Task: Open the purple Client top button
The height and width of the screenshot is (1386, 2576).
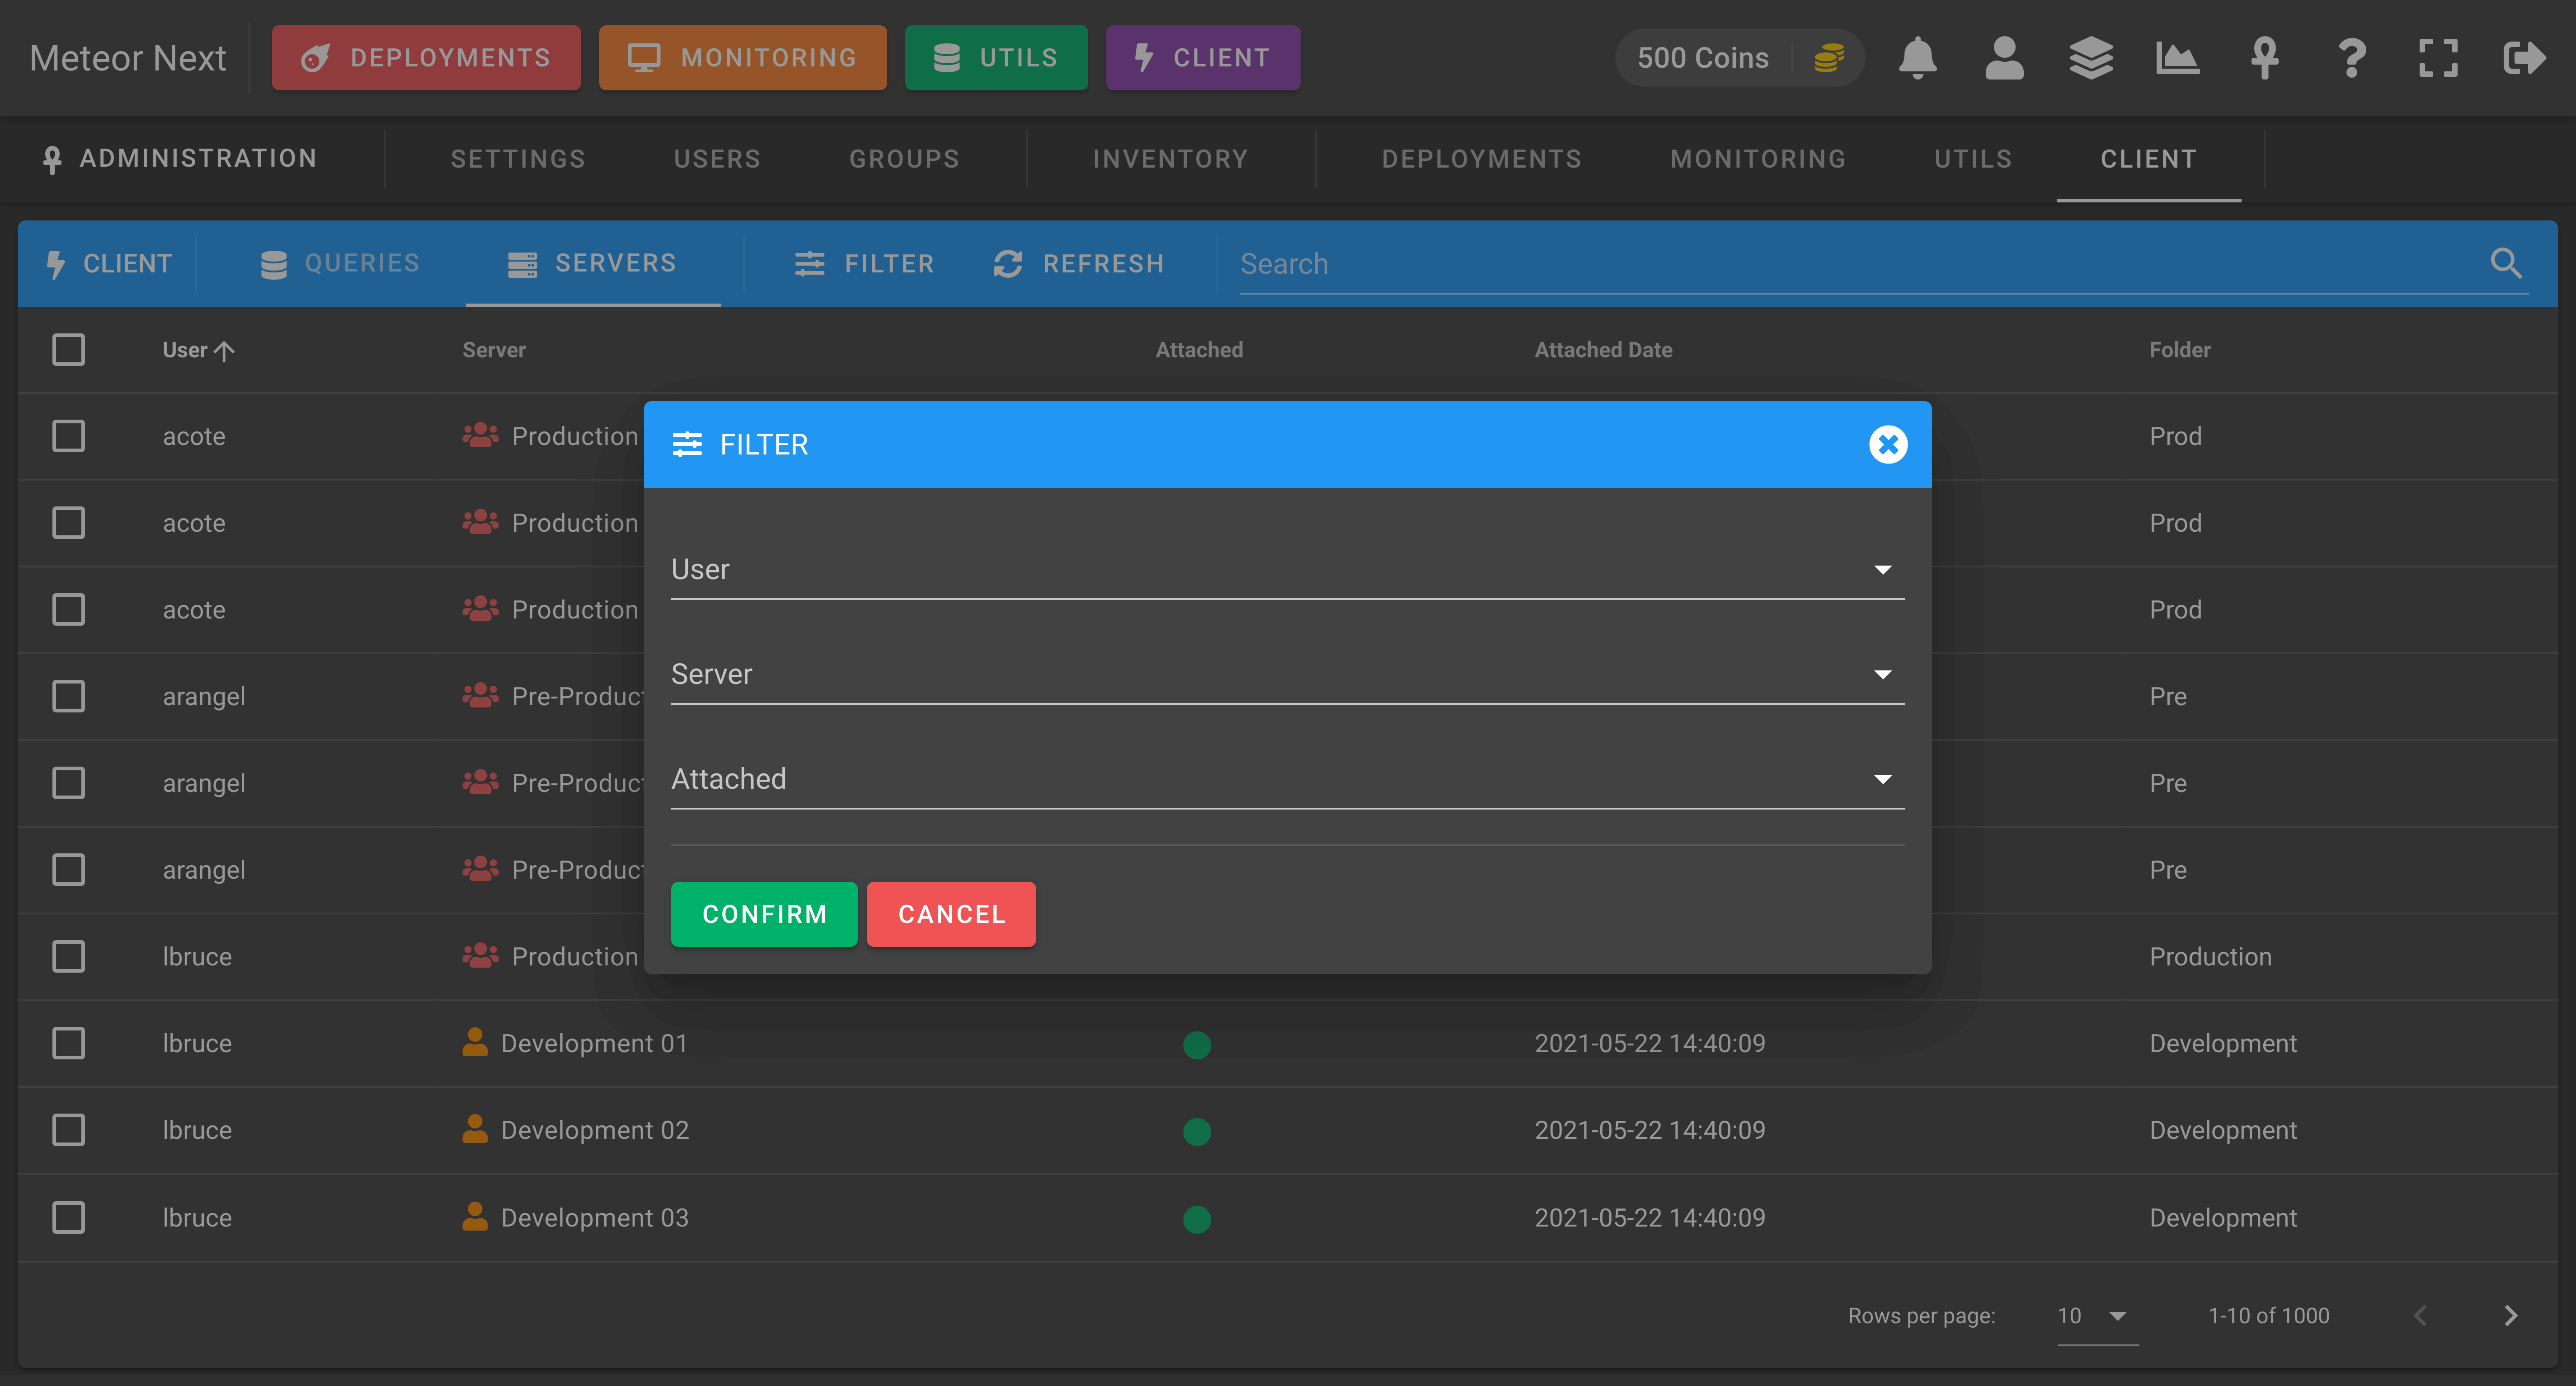Action: 1203,58
